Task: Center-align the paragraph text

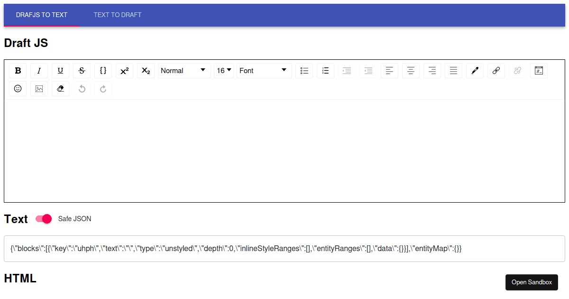Action: 411,70
